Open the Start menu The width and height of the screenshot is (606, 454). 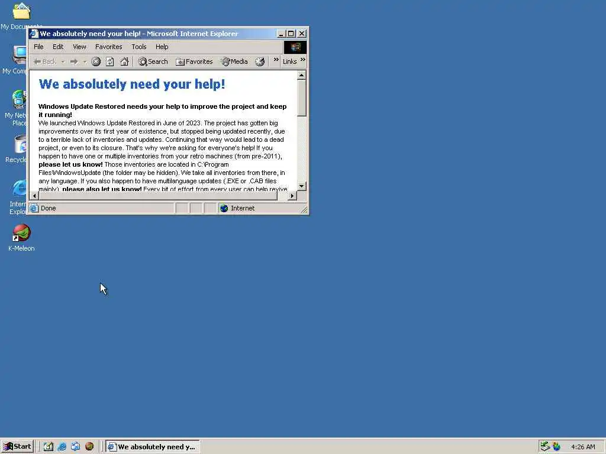(17, 447)
